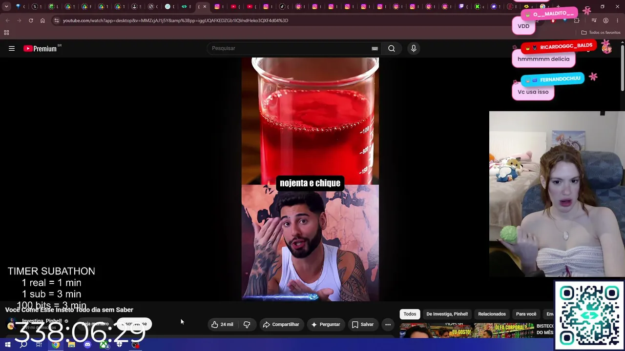Open Discord from the taskbar
This screenshot has width=625, height=351.
coord(87,345)
